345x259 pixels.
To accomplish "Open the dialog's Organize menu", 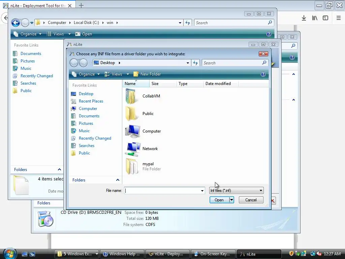I will click(86, 74).
